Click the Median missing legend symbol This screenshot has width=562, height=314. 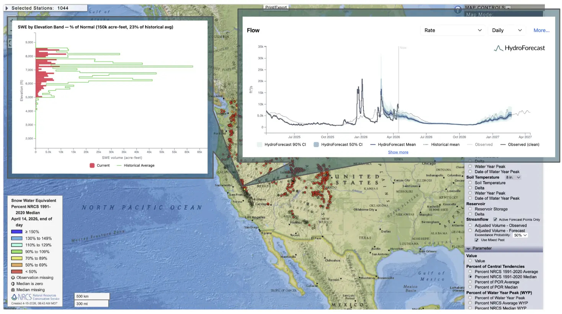point(13,290)
